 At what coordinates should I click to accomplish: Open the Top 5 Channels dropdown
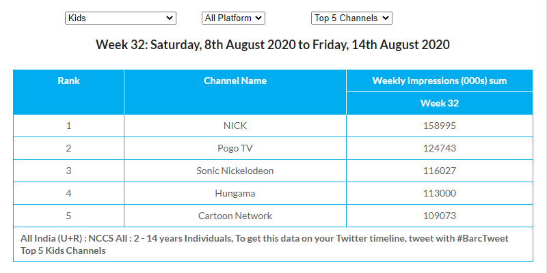pyautogui.click(x=351, y=18)
